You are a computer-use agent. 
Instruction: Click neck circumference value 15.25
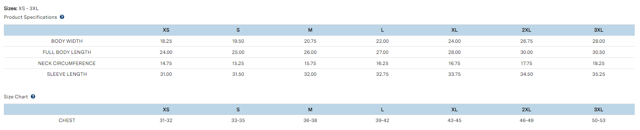coord(238,63)
